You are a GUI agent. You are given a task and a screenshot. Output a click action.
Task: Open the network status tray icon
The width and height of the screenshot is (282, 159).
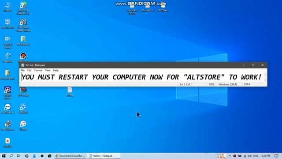245,156
